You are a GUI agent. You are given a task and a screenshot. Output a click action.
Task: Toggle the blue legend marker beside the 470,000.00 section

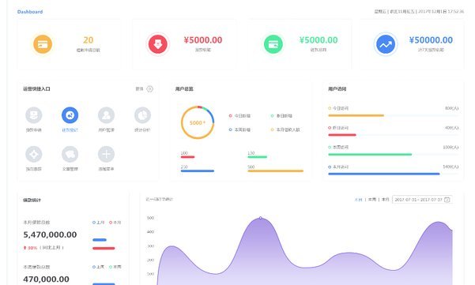[98, 267]
